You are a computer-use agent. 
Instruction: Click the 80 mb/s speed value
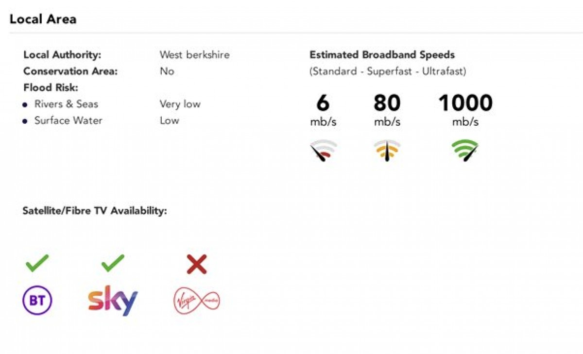(387, 110)
